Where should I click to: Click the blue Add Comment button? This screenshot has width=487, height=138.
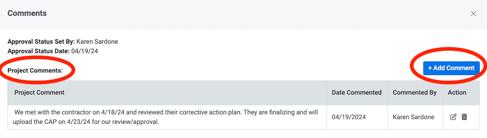[451, 68]
